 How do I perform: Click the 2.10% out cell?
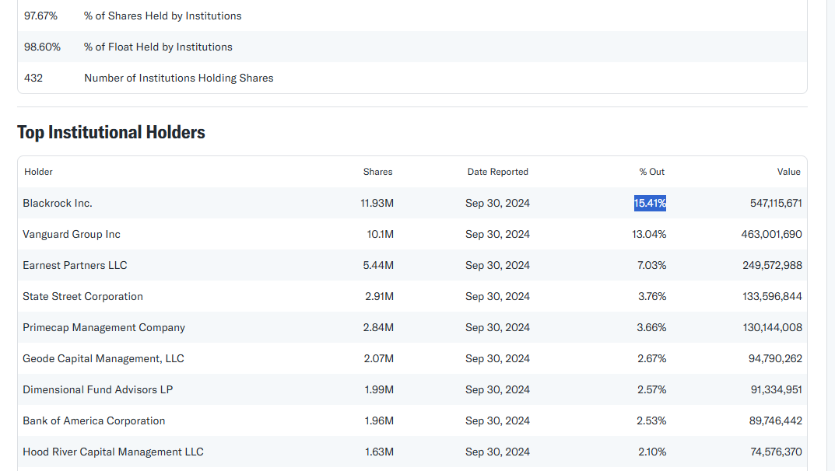652,452
